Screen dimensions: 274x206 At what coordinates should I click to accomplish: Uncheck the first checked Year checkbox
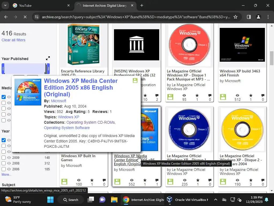pyautogui.click(x=3, y=140)
